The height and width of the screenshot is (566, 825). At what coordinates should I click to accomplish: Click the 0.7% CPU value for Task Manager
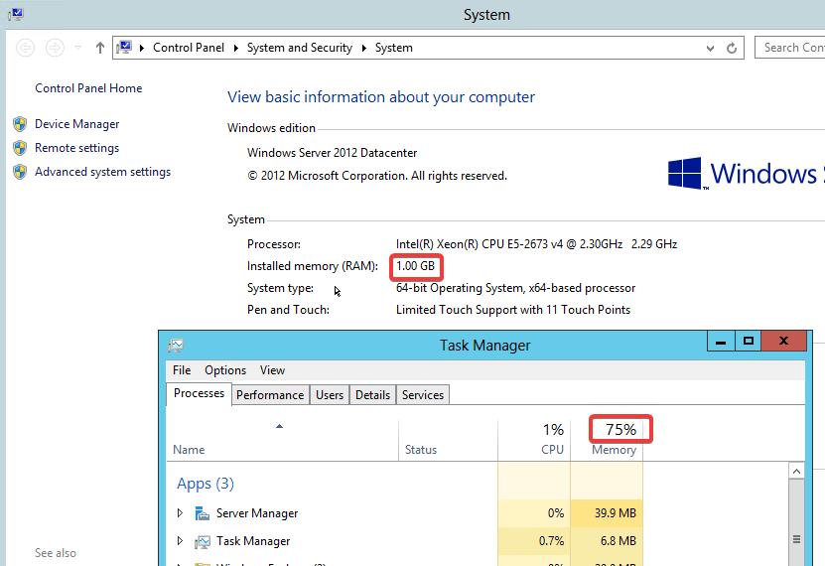551,541
